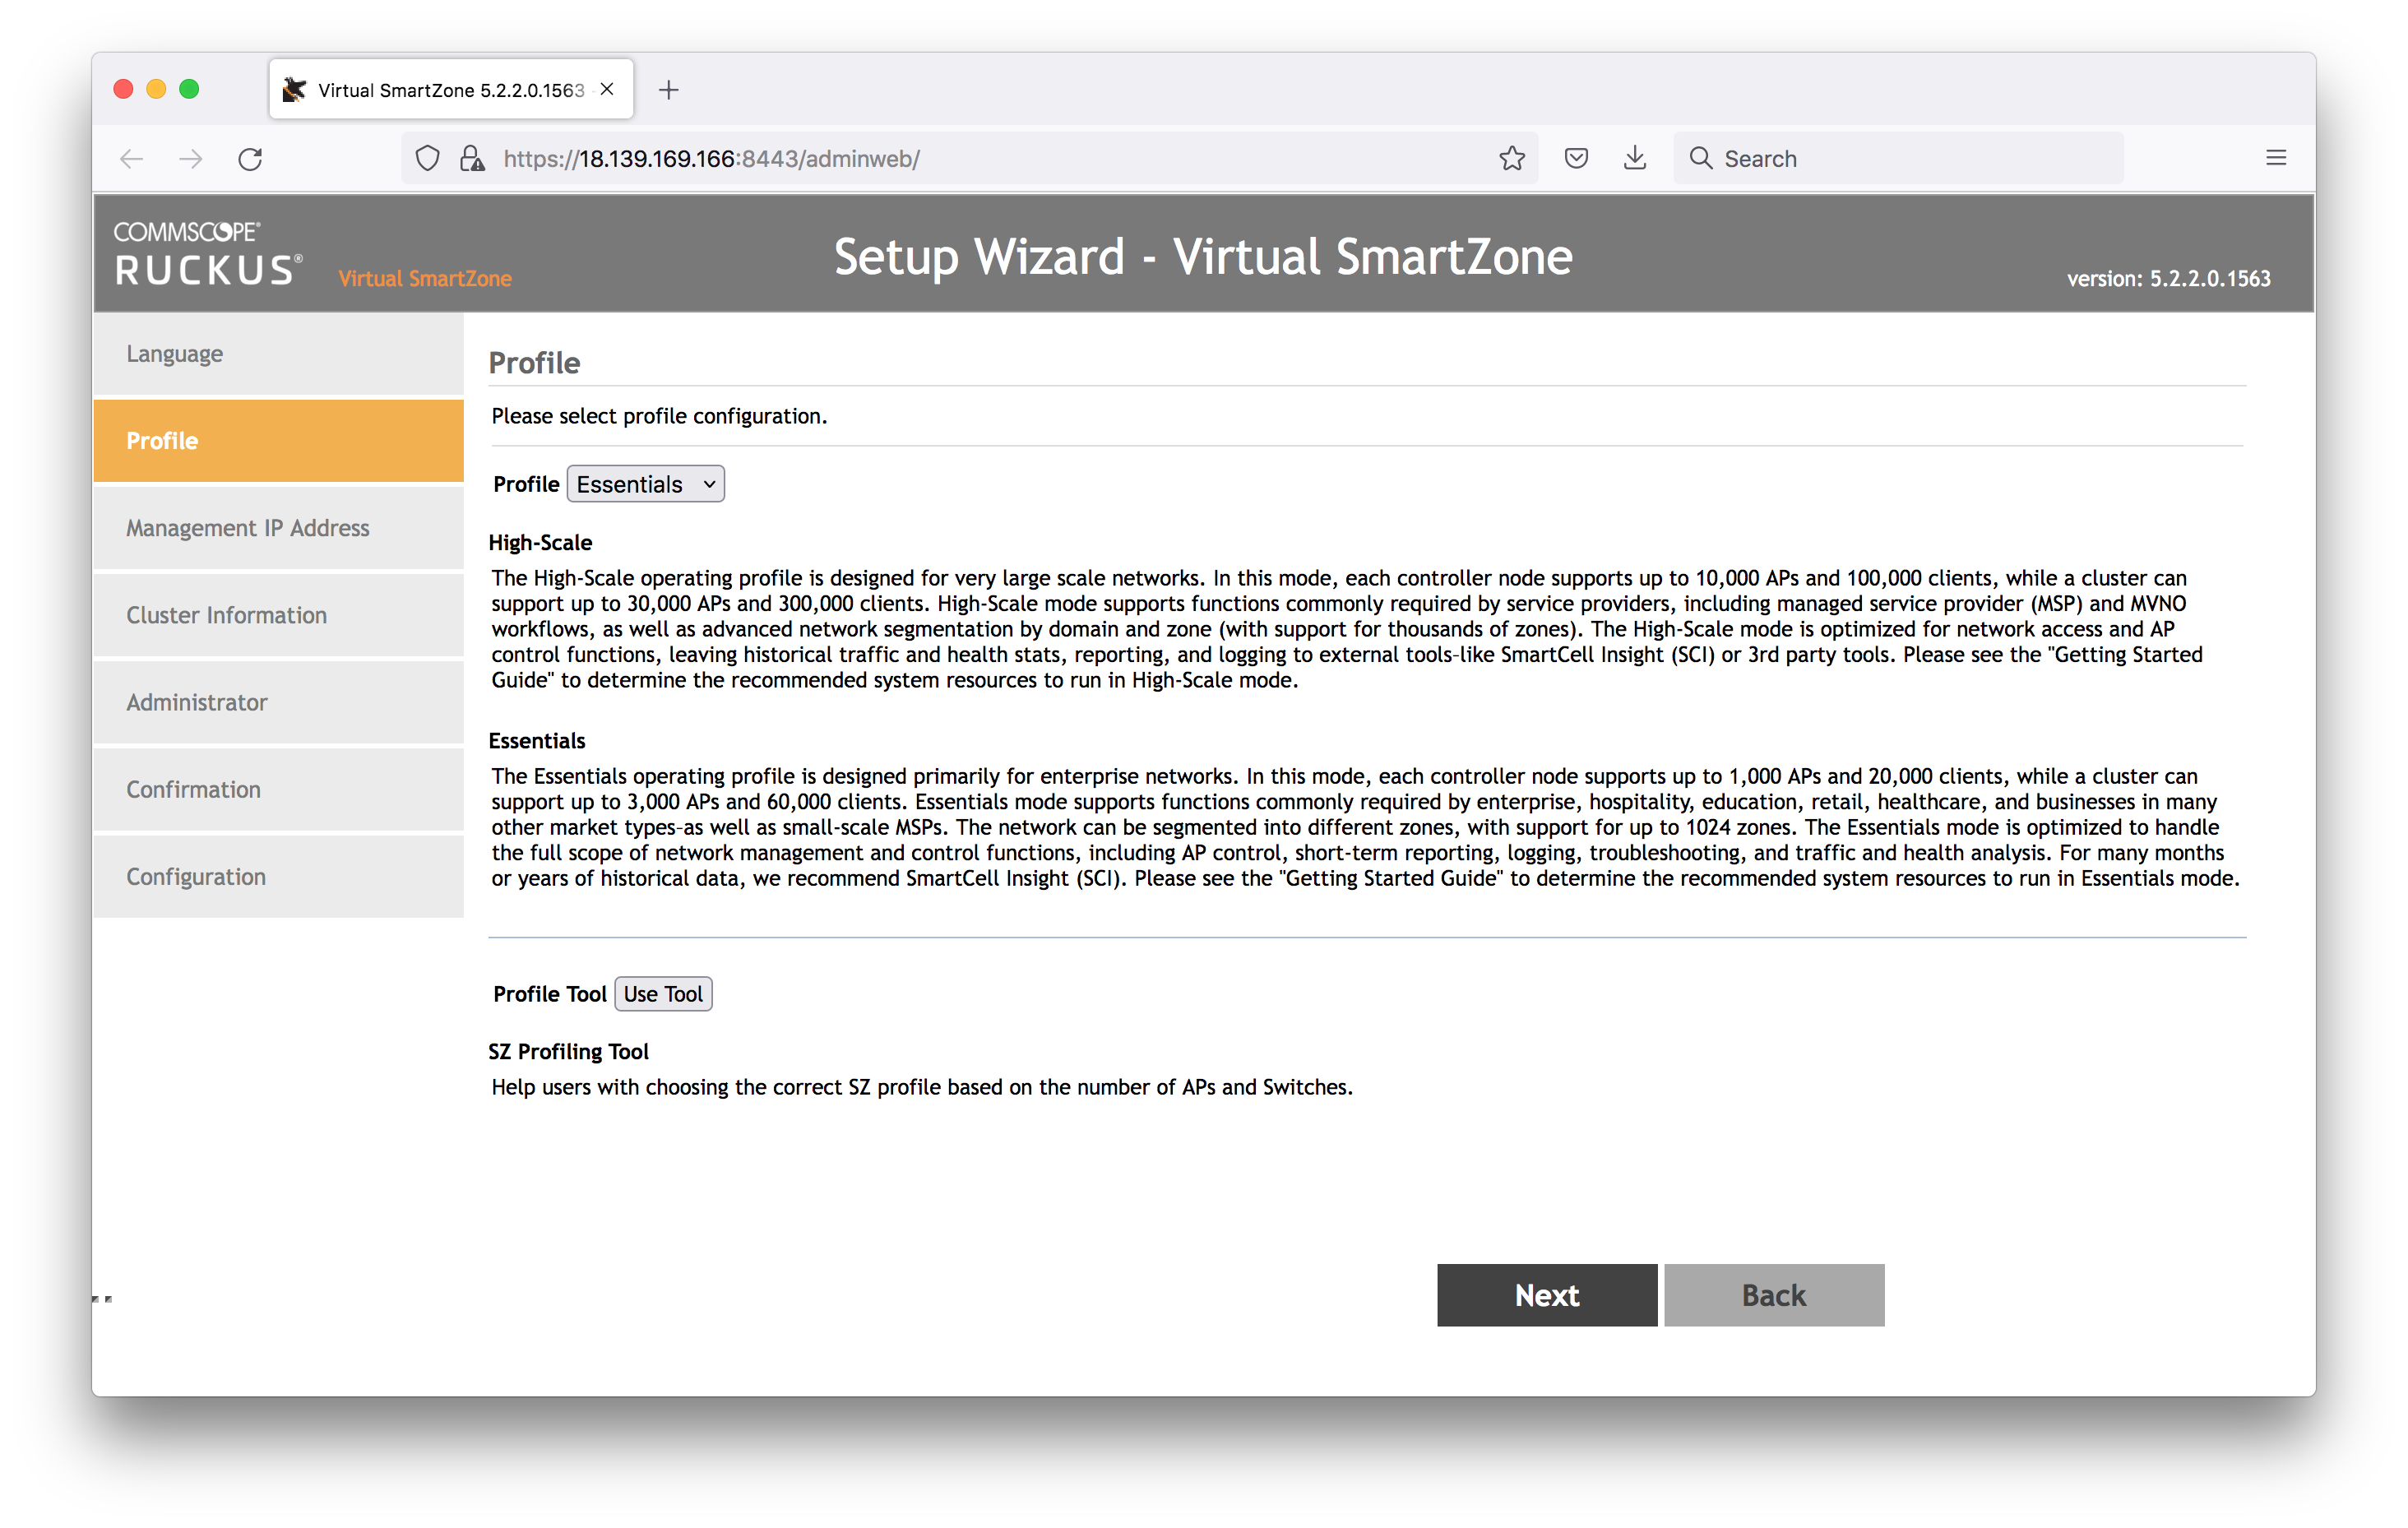Click 'Please select profile configuration.' text
The width and height of the screenshot is (2408, 1528).
[659, 416]
